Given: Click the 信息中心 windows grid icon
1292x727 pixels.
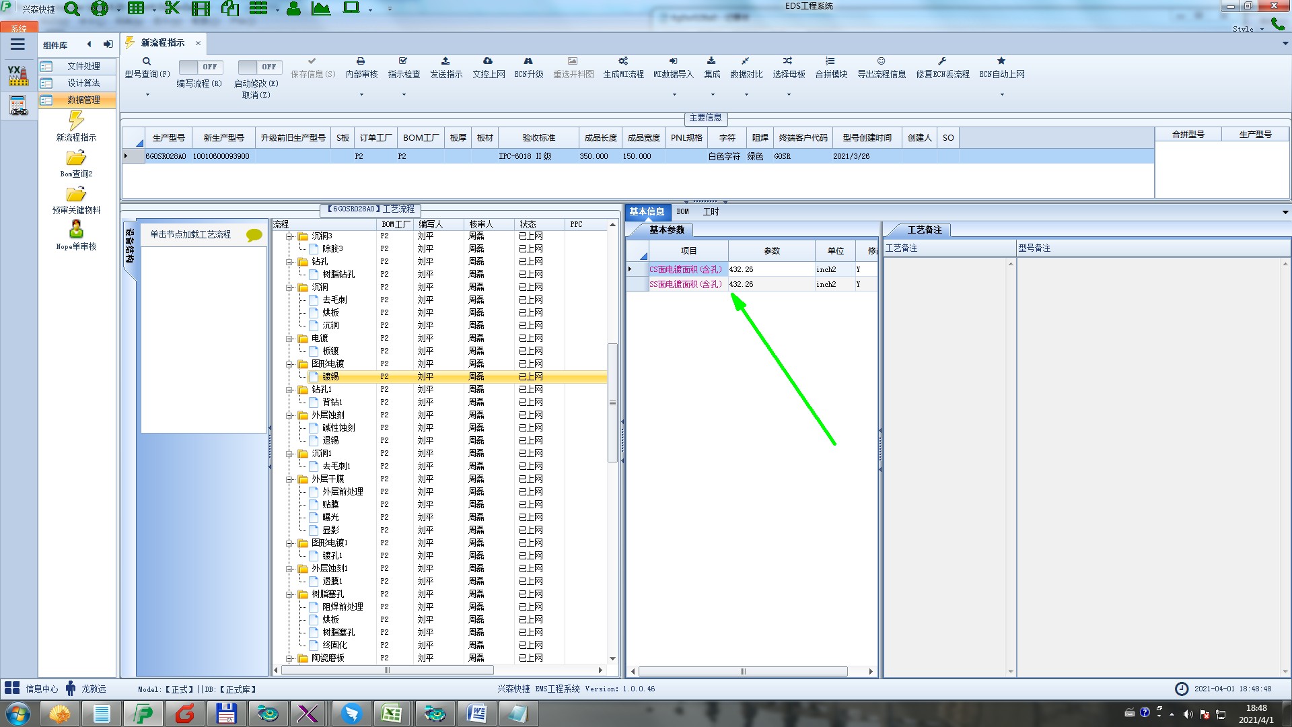Looking at the screenshot, I should pyautogui.click(x=12, y=688).
